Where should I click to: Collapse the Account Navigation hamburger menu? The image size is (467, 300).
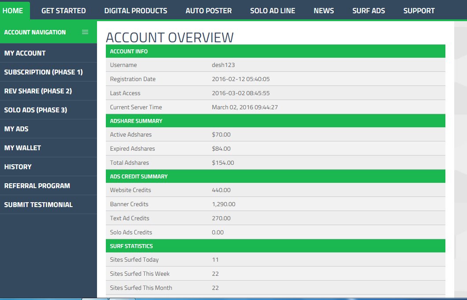tap(85, 32)
